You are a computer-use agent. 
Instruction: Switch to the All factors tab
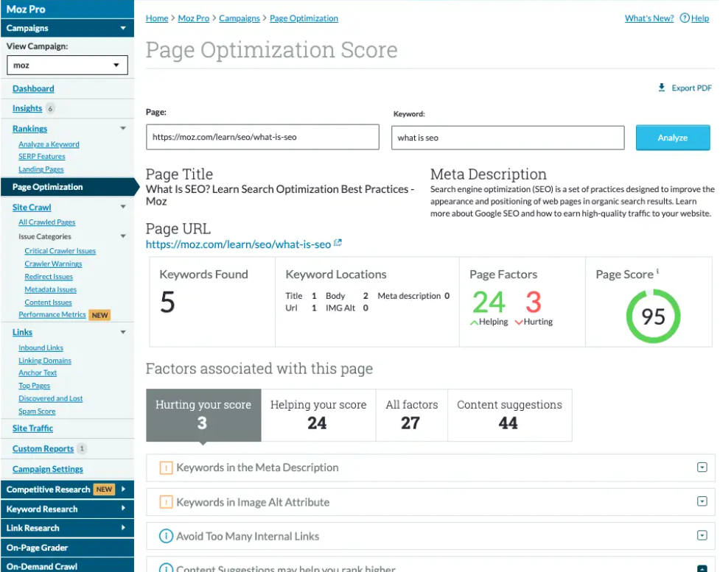tap(411, 415)
